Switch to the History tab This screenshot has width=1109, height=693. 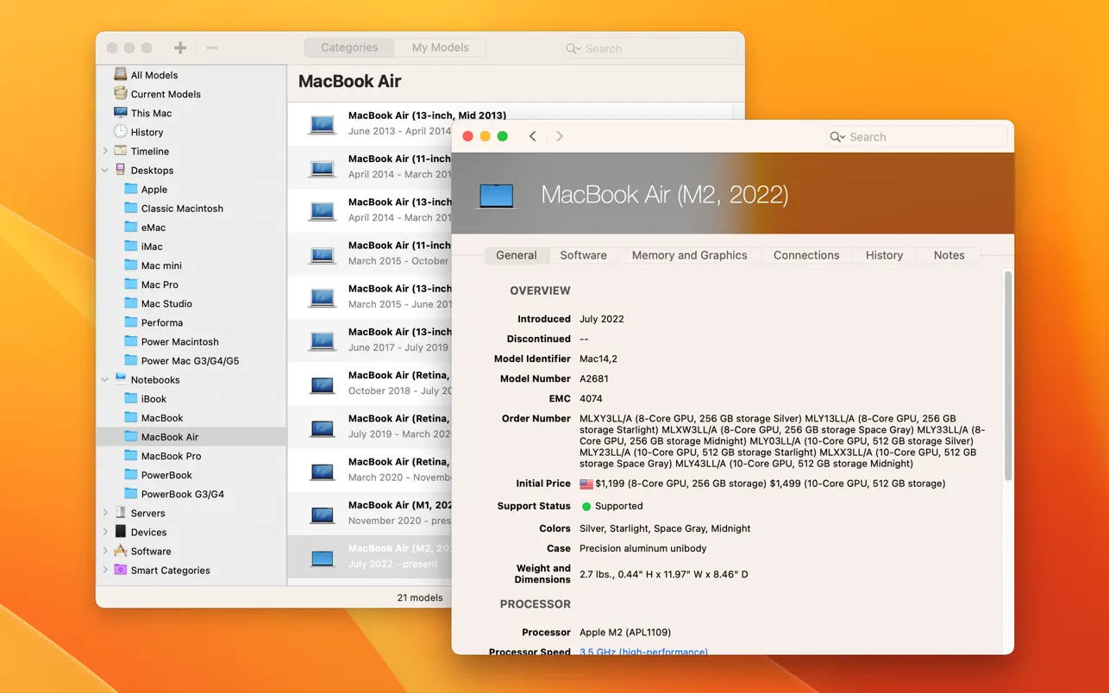coord(884,255)
